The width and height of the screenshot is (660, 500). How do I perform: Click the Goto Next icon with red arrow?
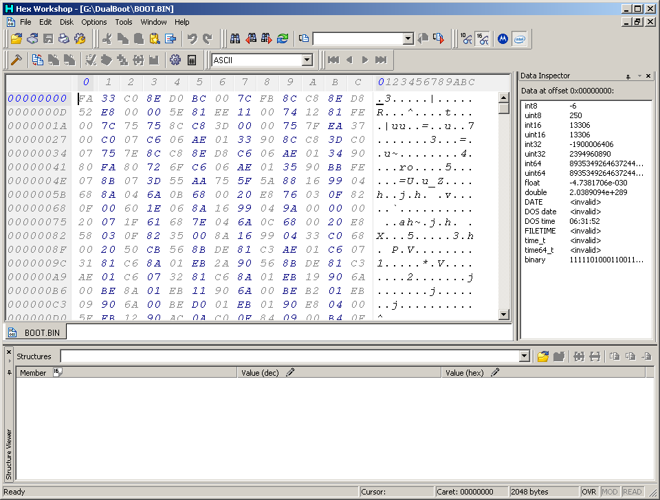[439, 38]
